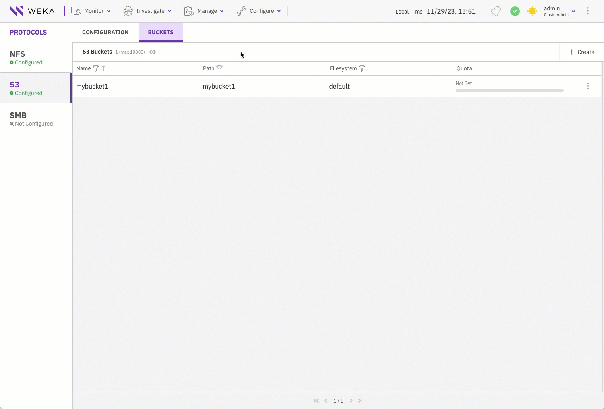Open mybucket1 row actions menu

coord(588,86)
